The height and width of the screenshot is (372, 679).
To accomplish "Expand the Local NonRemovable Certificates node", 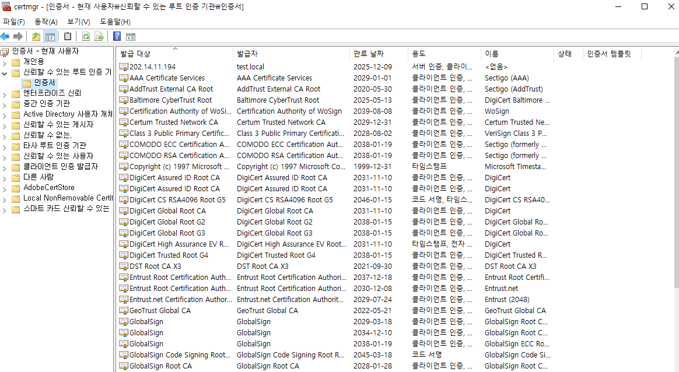I will (4, 199).
